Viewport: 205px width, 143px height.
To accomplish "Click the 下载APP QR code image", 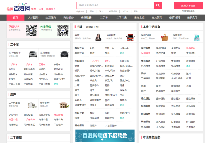I will [x=31, y=30].
